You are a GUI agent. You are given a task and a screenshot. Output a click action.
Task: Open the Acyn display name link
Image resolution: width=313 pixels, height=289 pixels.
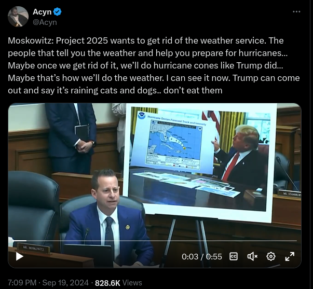pos(42,12)
